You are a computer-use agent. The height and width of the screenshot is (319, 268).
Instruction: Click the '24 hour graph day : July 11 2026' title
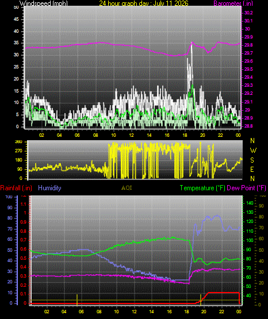click(x=144, y=3)
